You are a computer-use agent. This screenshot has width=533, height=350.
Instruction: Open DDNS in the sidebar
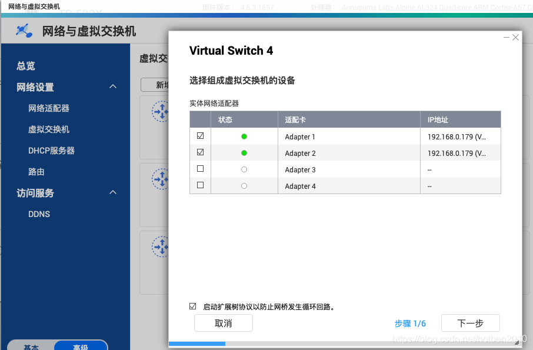pos(39,214)
